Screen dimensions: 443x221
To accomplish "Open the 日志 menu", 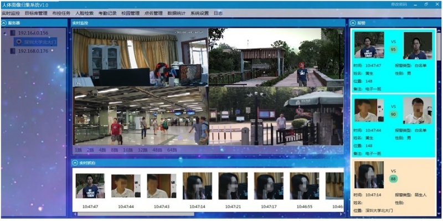I will 218,13.
